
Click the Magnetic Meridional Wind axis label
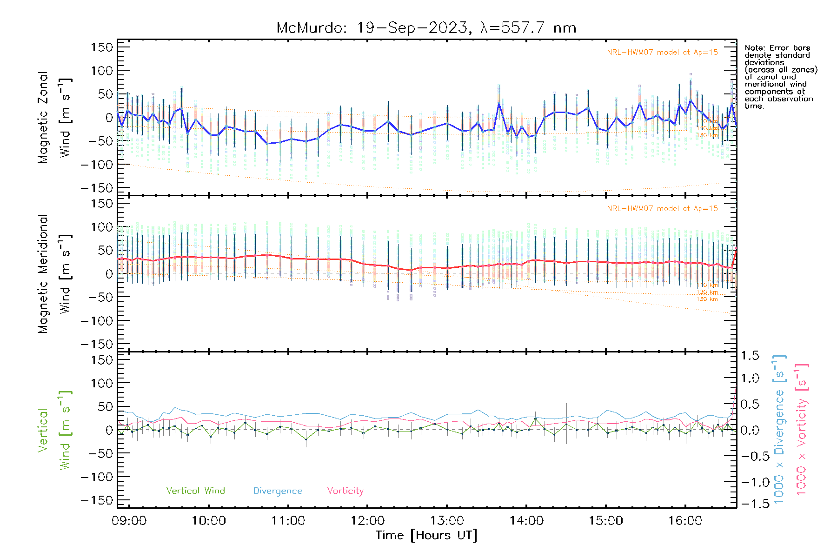click(x=53, y=273)
